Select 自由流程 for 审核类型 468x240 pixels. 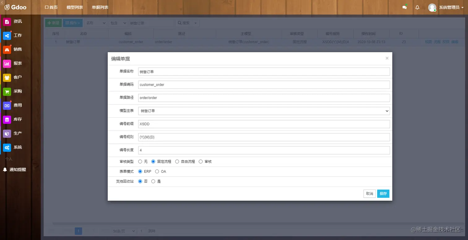(x=177, y=161)
